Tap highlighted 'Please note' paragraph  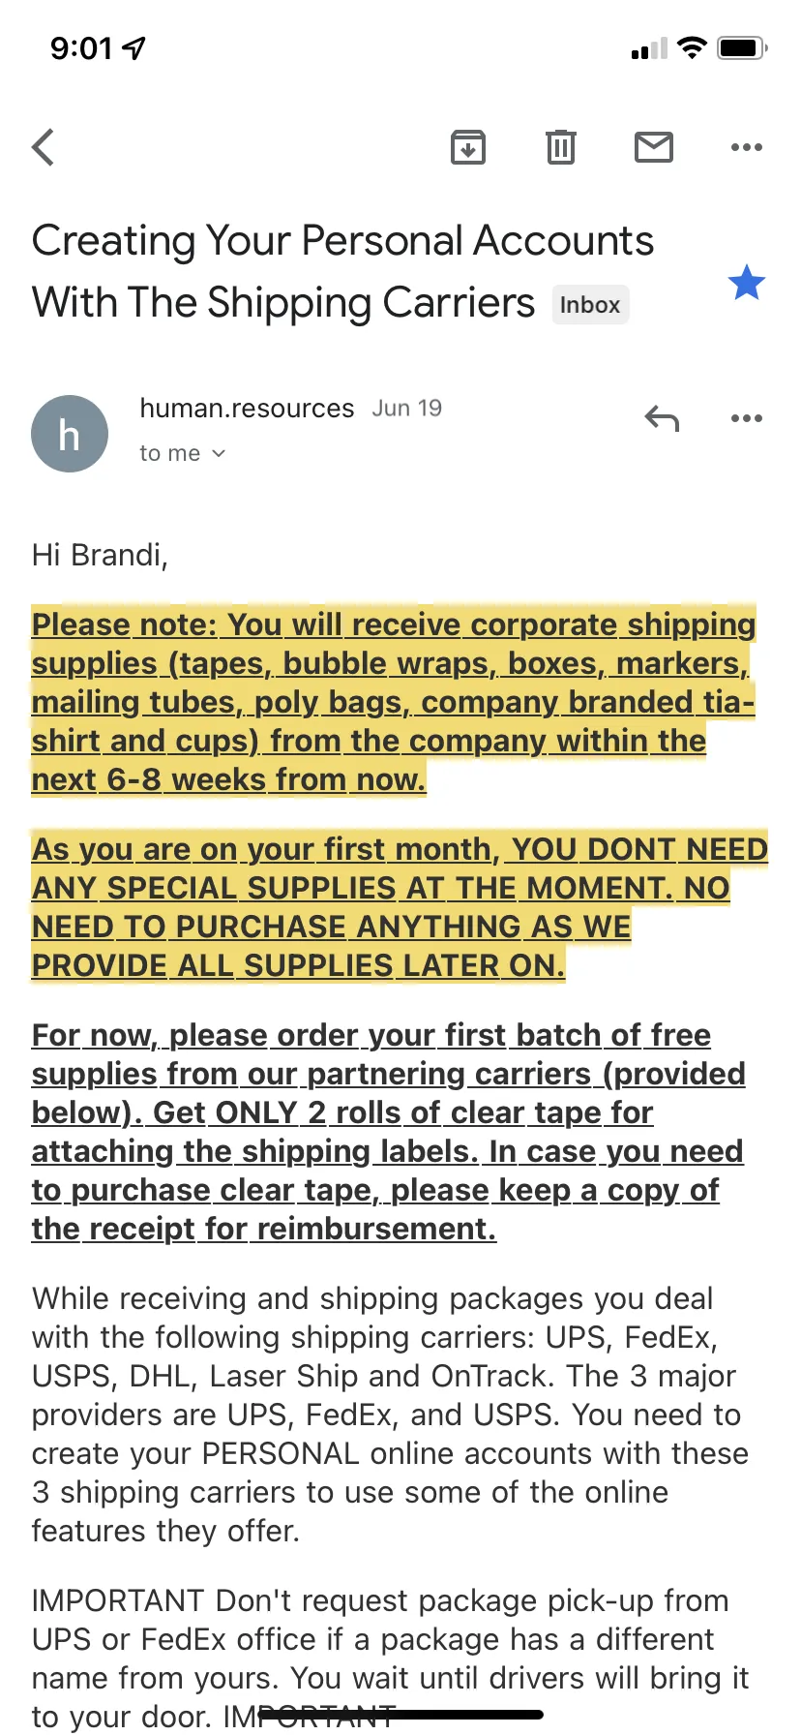394,702
